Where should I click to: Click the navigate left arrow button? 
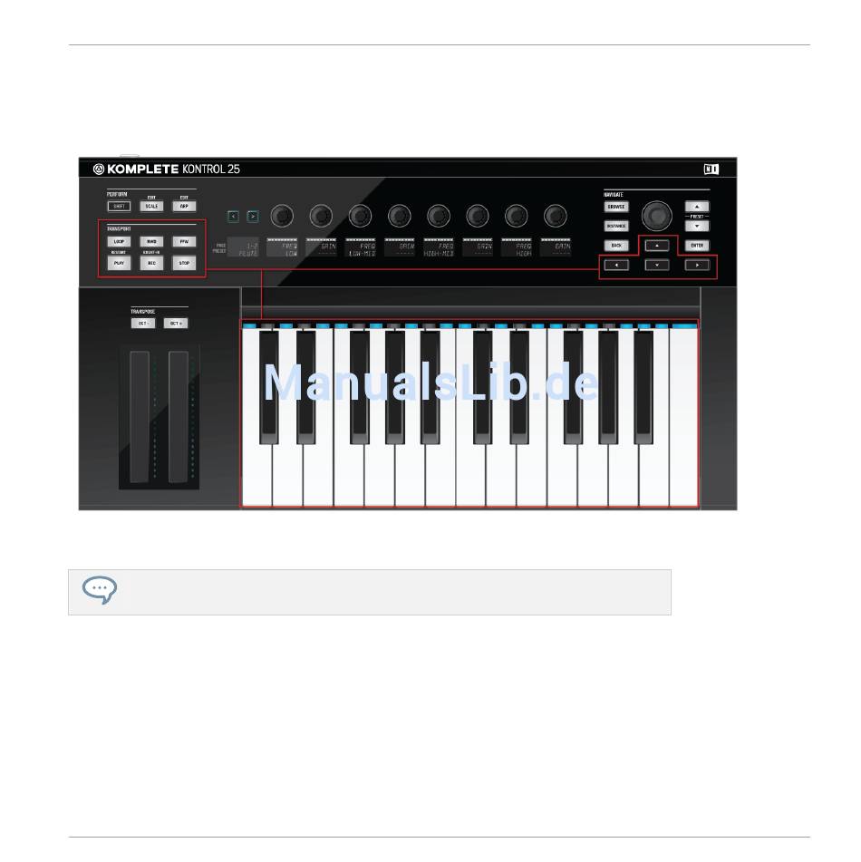pyautogui.click(x=616, y=265)
